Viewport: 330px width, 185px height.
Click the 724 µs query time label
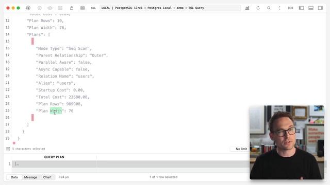(63, 177)
